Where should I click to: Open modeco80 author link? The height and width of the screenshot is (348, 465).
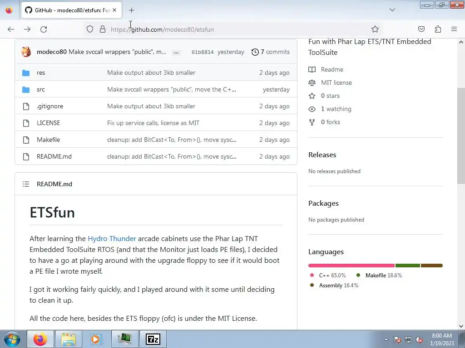click(52, 52)
